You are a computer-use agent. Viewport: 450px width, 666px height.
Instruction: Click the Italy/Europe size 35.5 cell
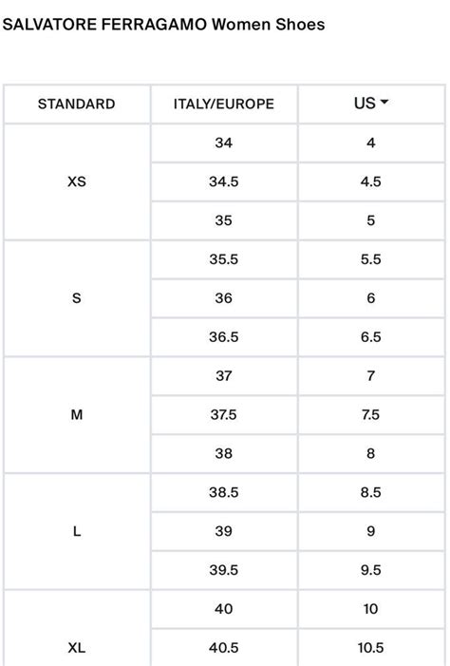(x=224, y=259)
